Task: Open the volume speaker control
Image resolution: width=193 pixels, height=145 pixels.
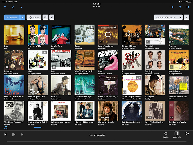Action: pos(187,133)
